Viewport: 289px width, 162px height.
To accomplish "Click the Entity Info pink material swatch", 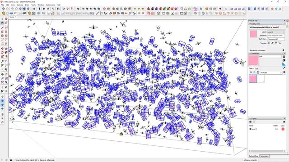I will (x=253, y=34).
